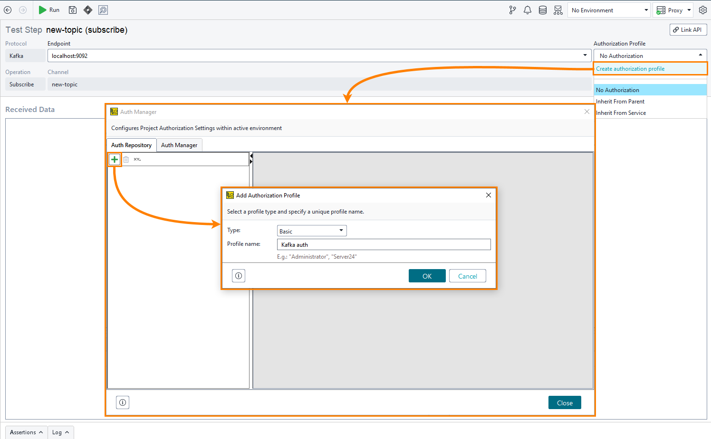Open the settings gear in the top-right corner

coord(703,9)
